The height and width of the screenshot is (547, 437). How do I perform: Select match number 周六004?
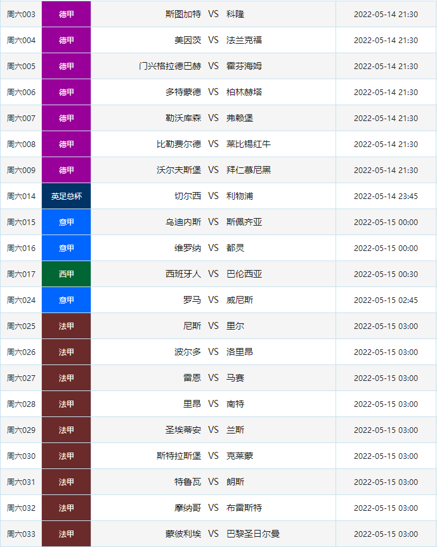point(21,40)
